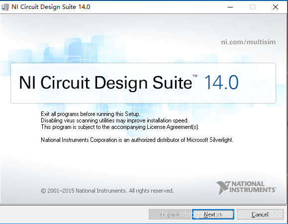Close the NI Circuit Design Suite window
The width and height of the screenshot is (288, 224).
pos(276,7)
